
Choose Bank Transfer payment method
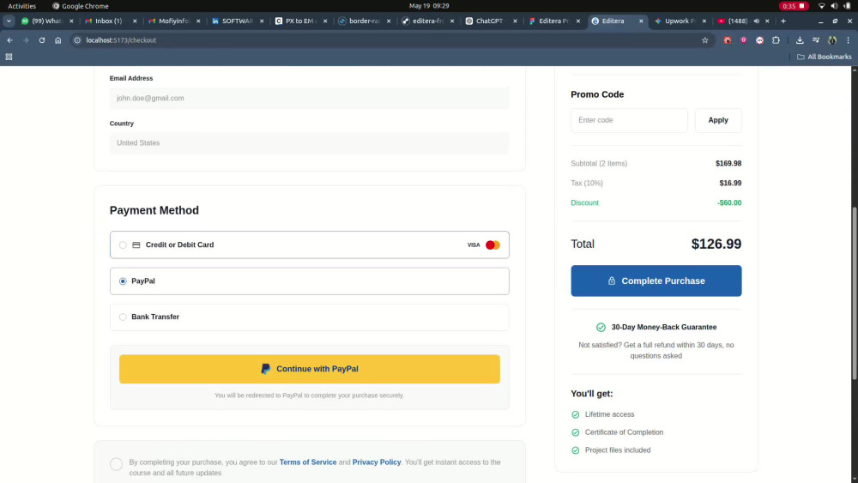(x=309, y=317)
